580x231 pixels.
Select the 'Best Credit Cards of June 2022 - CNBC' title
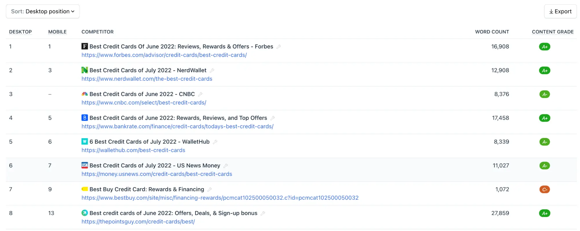142,94
